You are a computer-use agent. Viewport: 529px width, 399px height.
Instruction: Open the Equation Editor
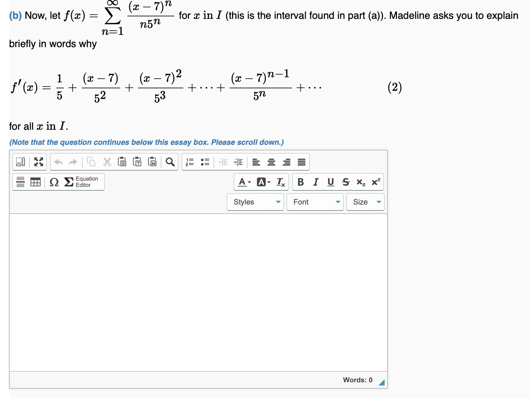(x=75, y=182)
